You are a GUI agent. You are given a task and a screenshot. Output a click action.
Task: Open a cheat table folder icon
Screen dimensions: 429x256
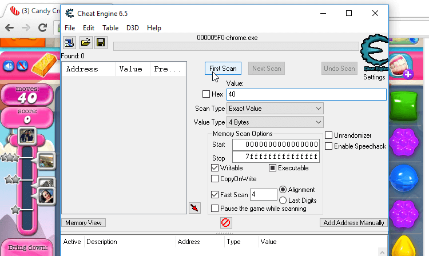point(86,43)
